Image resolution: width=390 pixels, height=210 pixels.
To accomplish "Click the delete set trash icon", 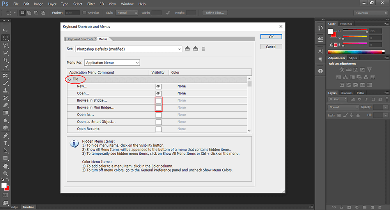I will (x=204, y=49).
